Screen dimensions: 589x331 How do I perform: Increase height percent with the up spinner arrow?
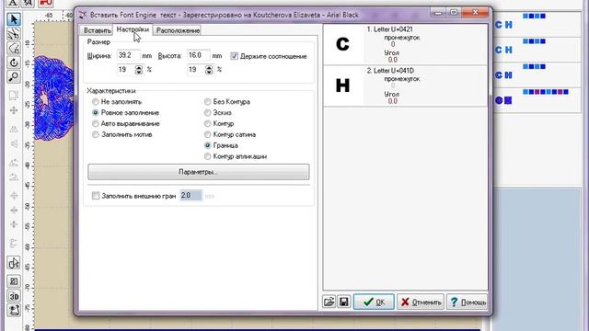pos(209,67)
